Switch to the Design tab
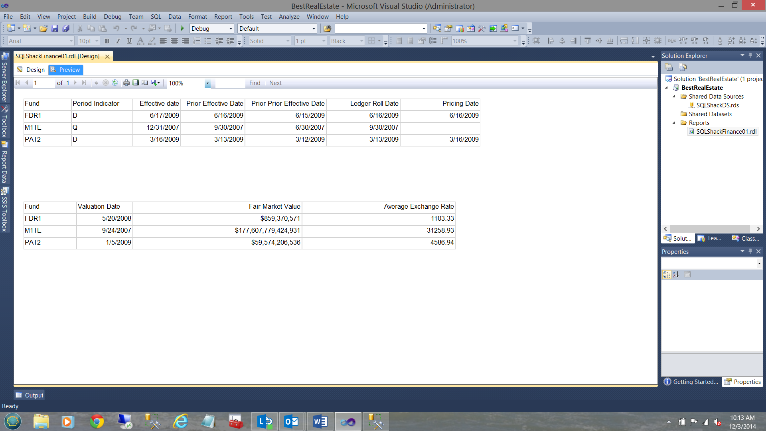Viewport: 766px width, 431px height. tap(31, 69)
